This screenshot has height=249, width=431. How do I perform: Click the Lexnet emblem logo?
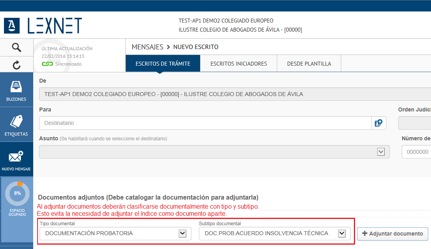(x=12, y=26)
